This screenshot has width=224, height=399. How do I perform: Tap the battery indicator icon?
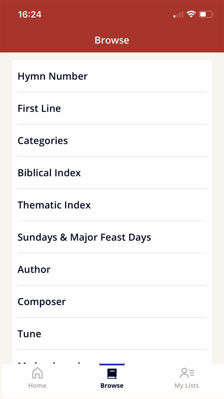click(206, 14)
